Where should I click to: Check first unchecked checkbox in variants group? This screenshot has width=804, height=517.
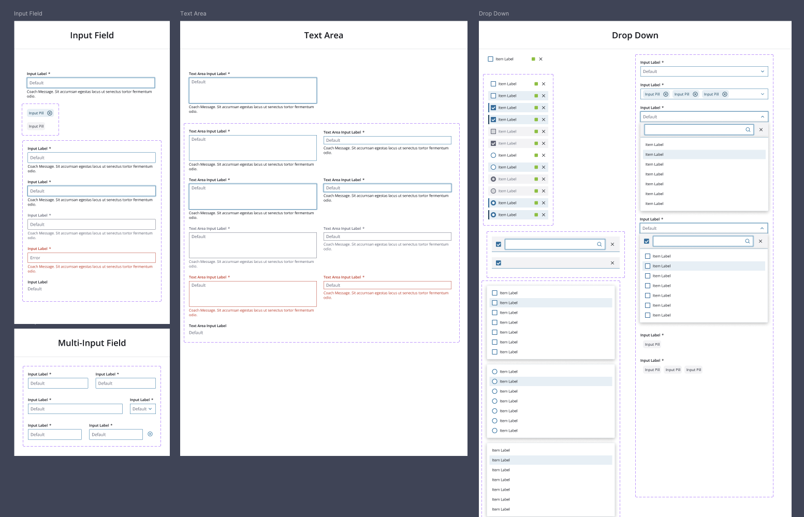point(493,84)
